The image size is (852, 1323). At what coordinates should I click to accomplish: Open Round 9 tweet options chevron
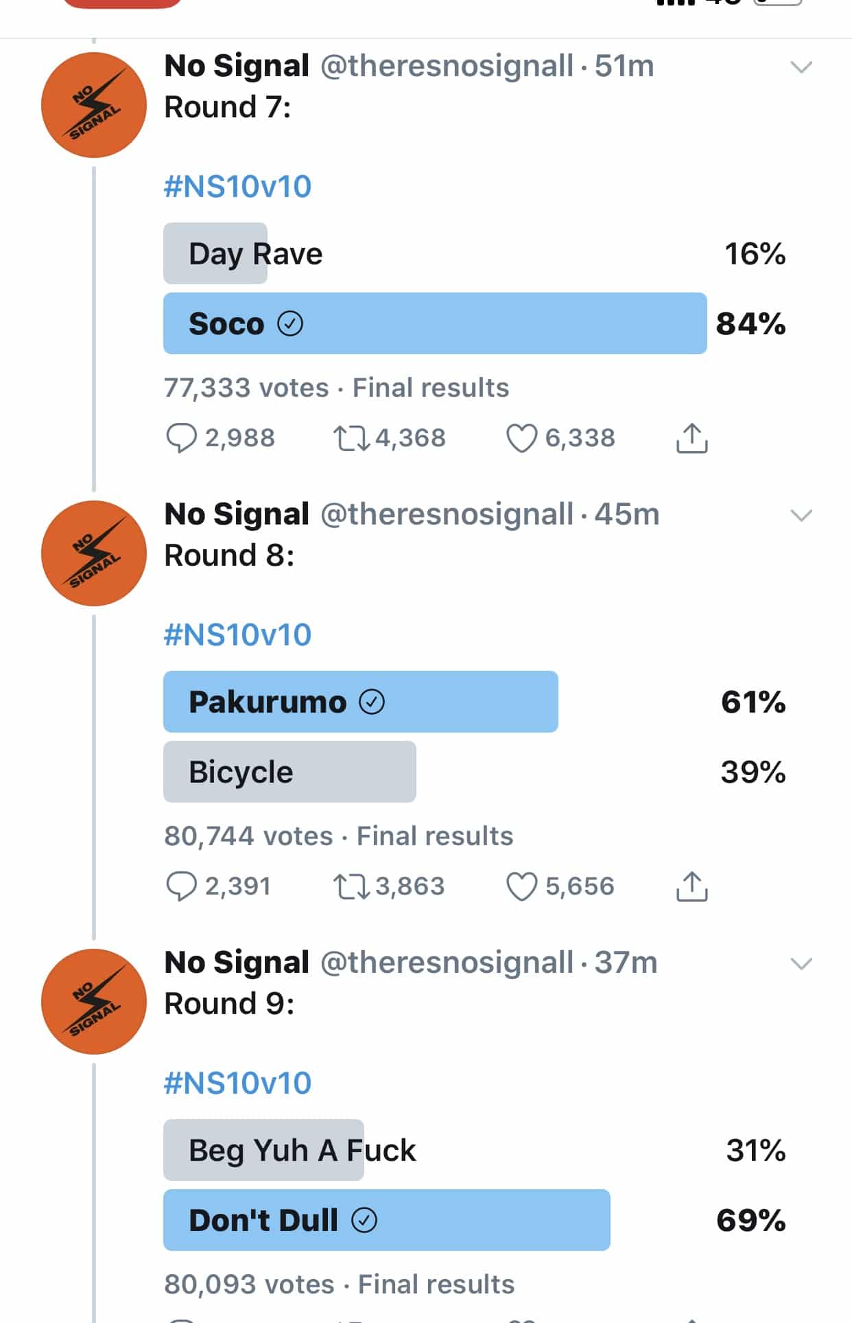(801, 964)
